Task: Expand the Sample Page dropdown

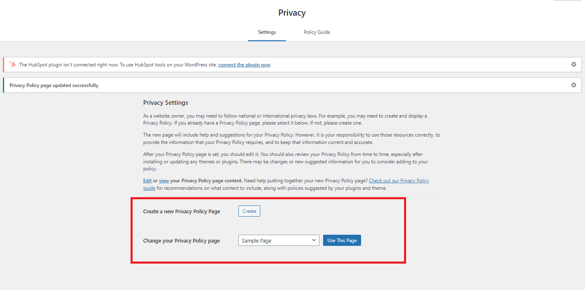Action: pos(279,240)
